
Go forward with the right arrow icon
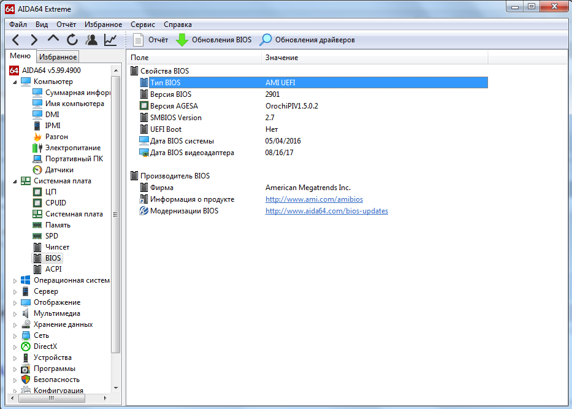coord(34,40)
